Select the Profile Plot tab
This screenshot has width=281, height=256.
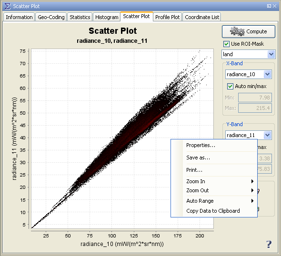point(167,17)
